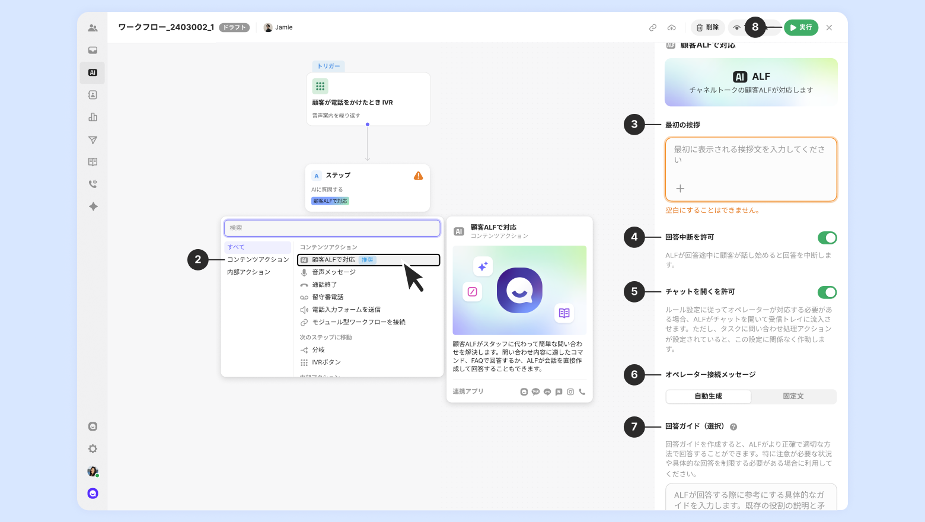Viewport: 925px width, 522px height.
Task: Click the help question mark beside 回答ガイド
Action: click(x=733, y=427)
